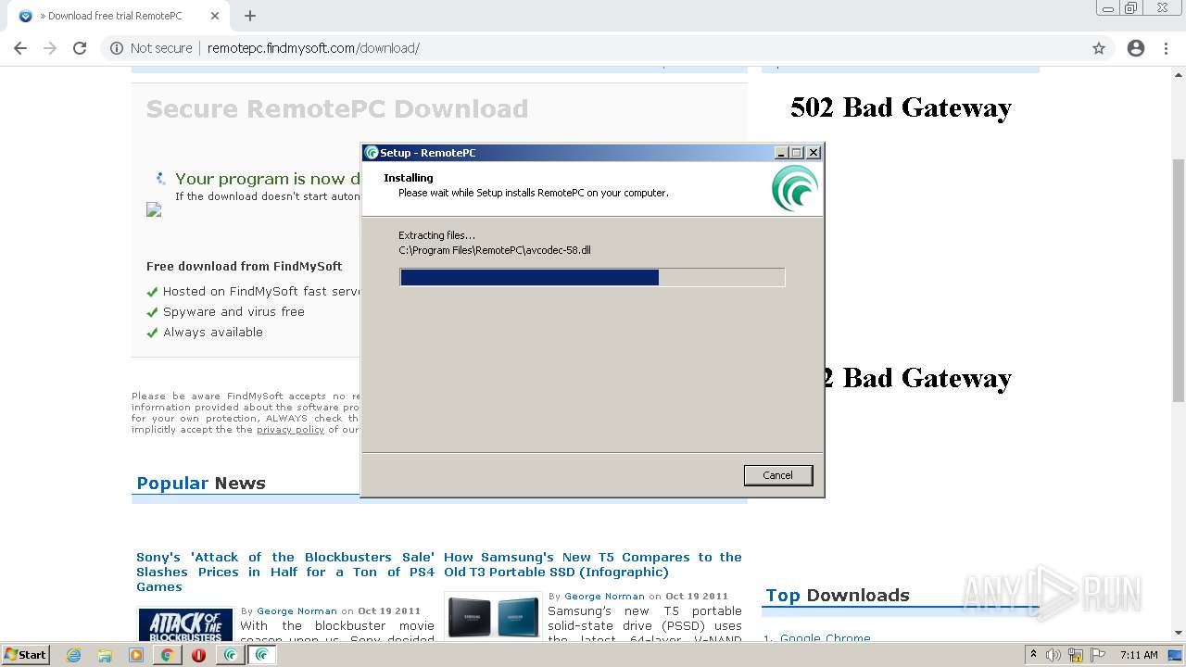
Task: Open Chrome three-dot menu
Action: coord(1166,48)
